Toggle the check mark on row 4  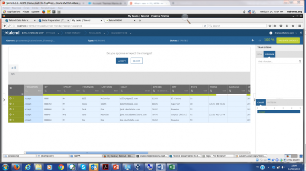10,115
